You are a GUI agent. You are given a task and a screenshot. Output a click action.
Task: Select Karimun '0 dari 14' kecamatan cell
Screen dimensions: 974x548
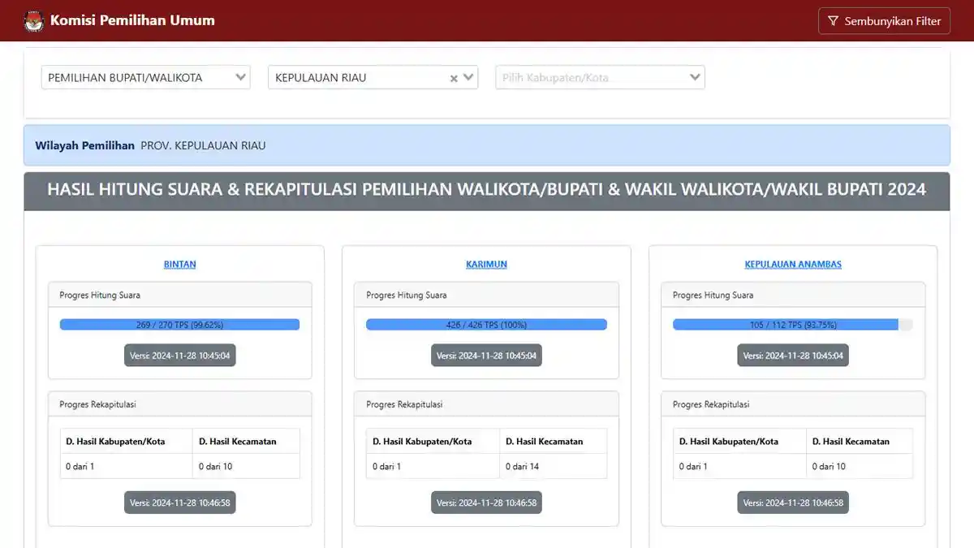(553, 466)
